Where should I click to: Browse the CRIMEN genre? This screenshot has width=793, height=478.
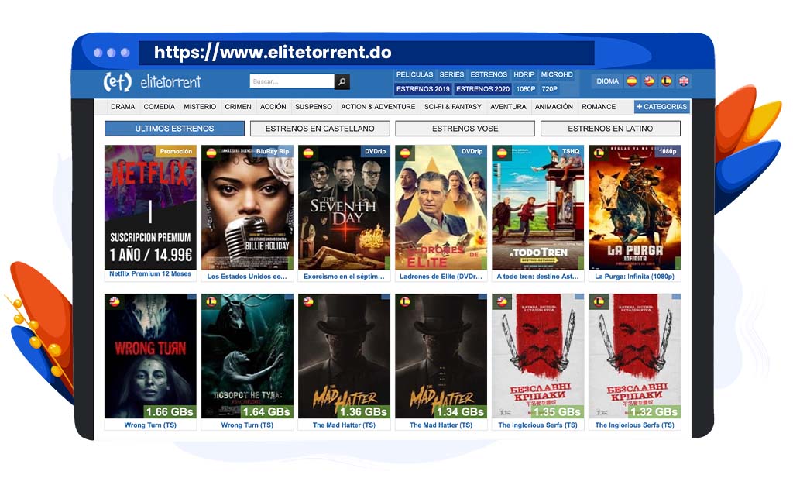(239, 107)
